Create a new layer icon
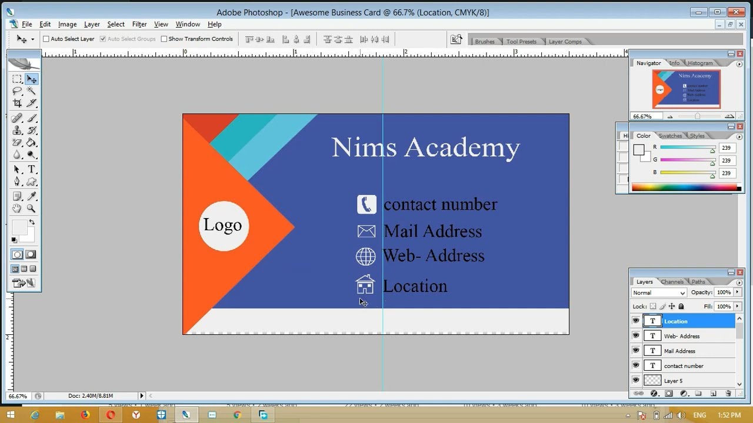This screenshot has width=753, height=423. (713, 394)
